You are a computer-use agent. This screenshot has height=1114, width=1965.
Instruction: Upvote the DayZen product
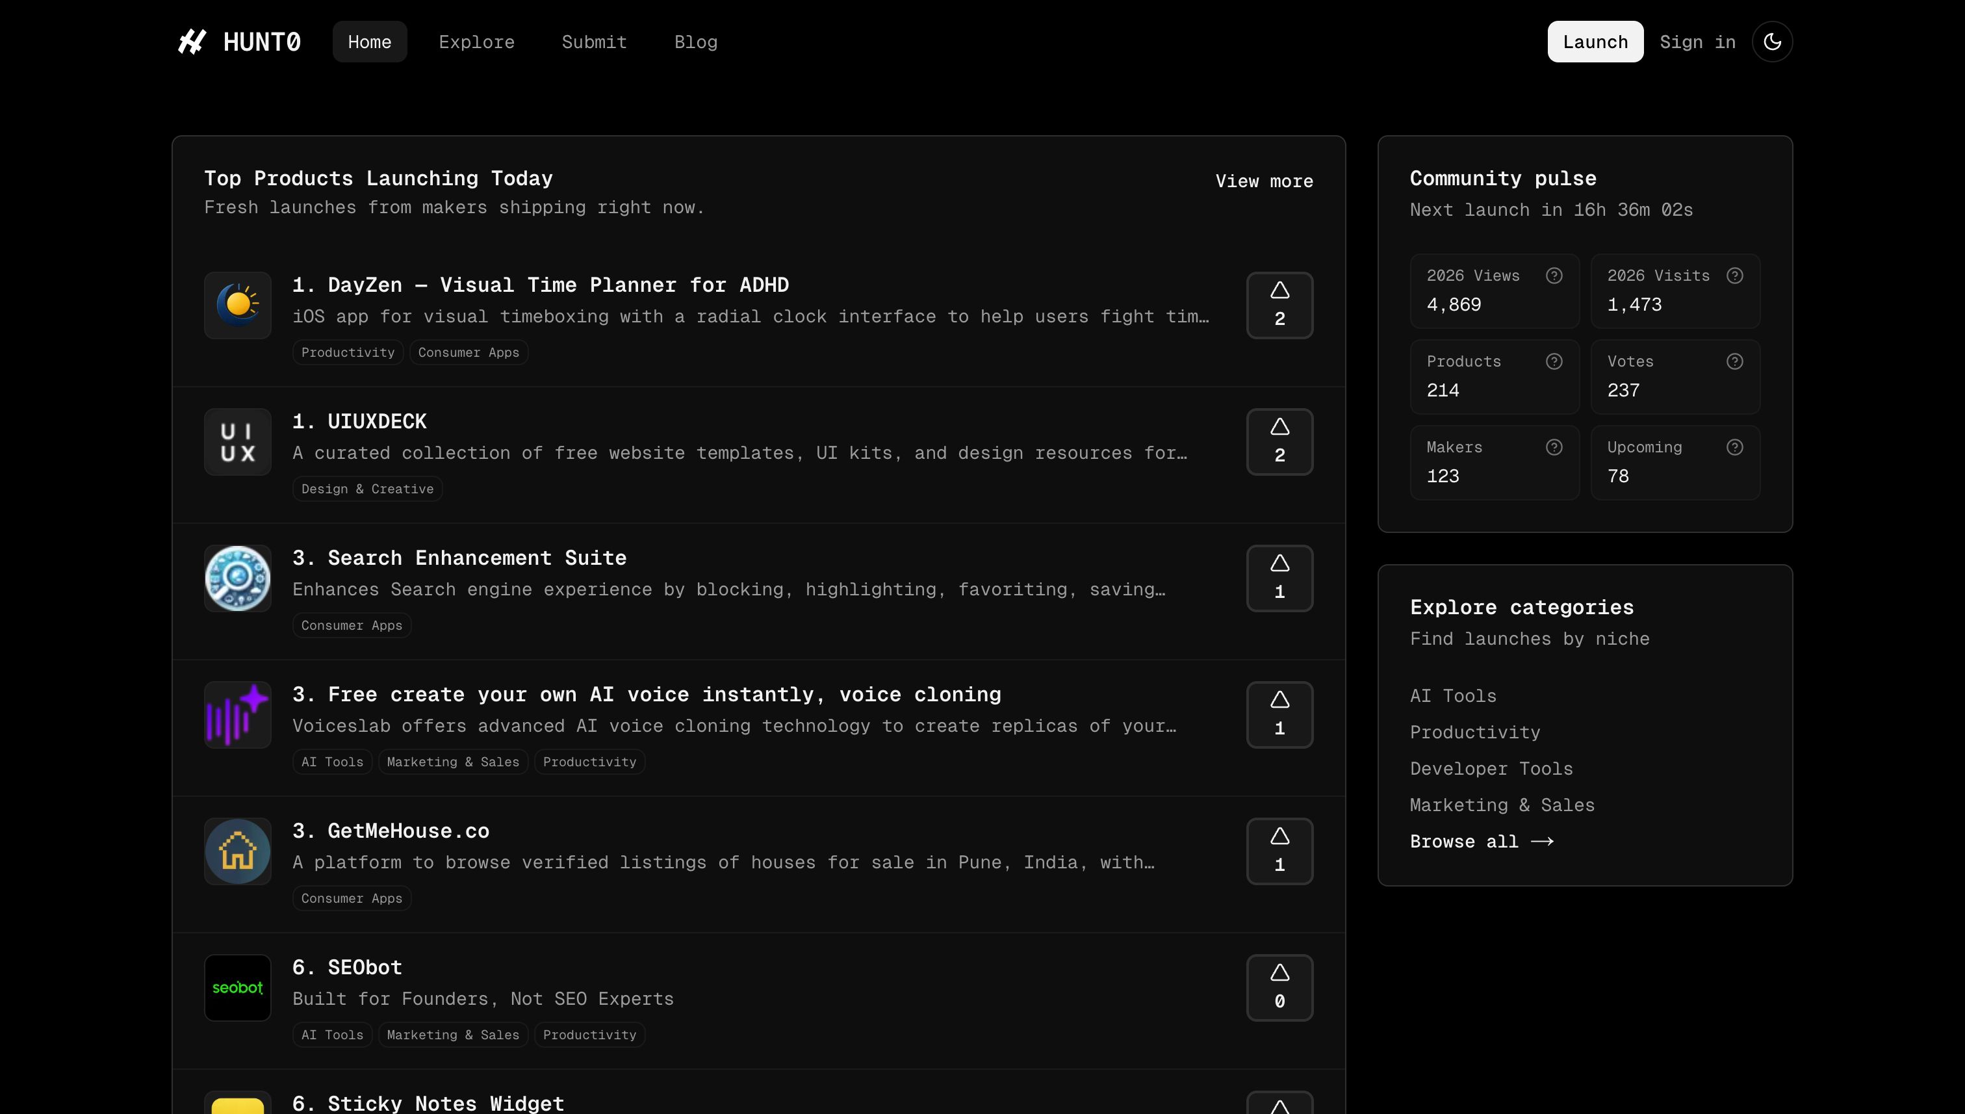pyautogui.click(x=1279, y=305)
